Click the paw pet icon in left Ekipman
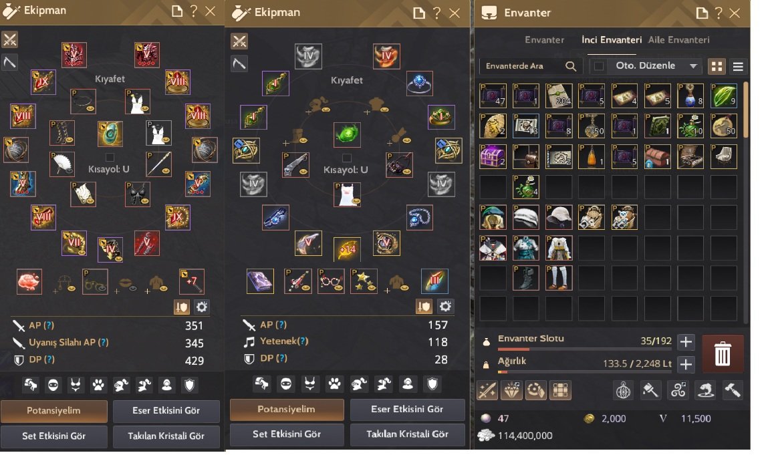This screenshot has width=770, height=455. (x=98, y=385)
